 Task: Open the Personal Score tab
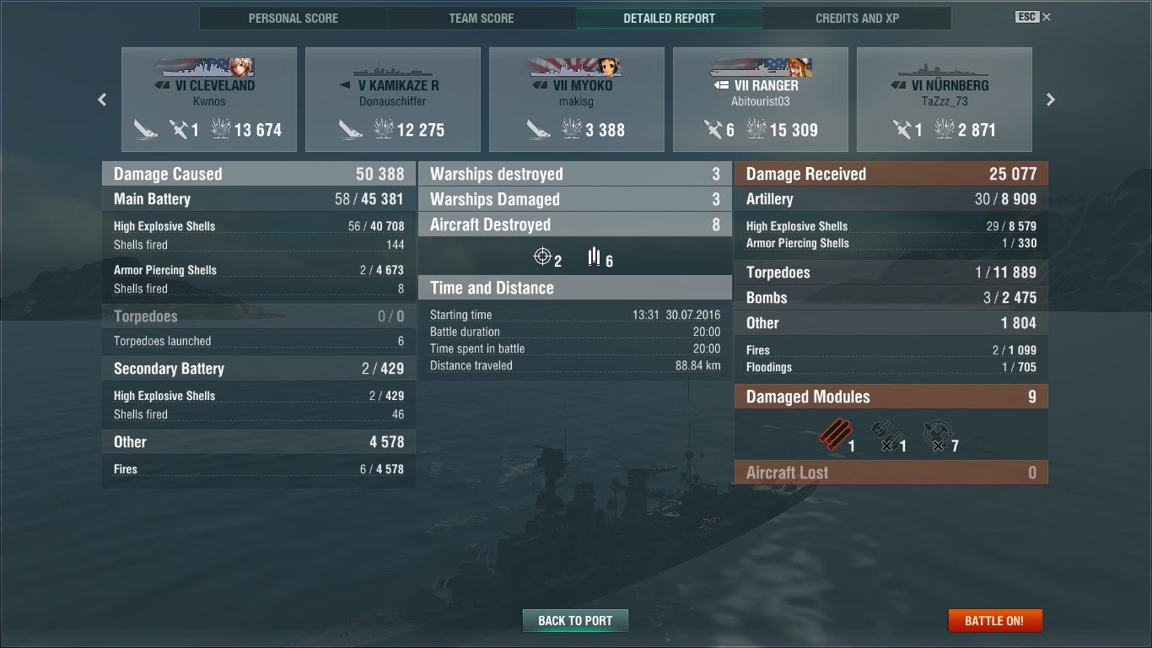point(293,18)
